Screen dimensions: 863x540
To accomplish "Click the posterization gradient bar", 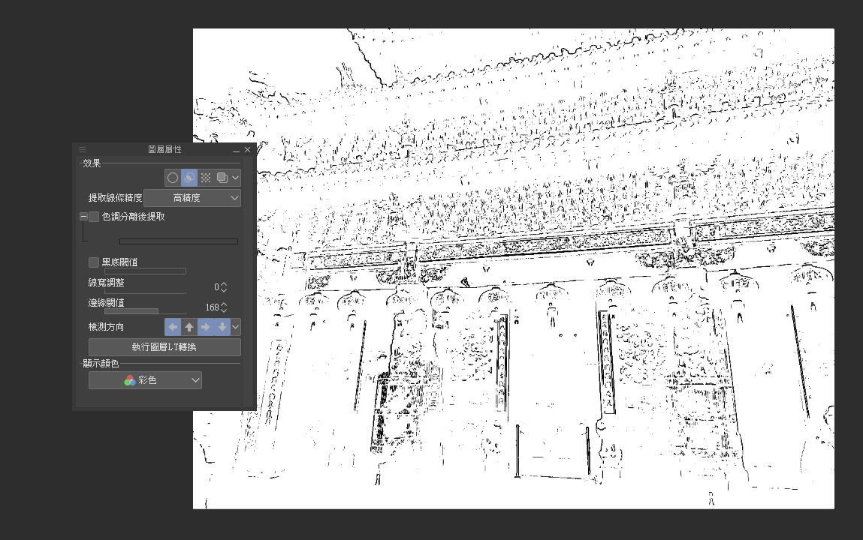I will coord(179,241).
